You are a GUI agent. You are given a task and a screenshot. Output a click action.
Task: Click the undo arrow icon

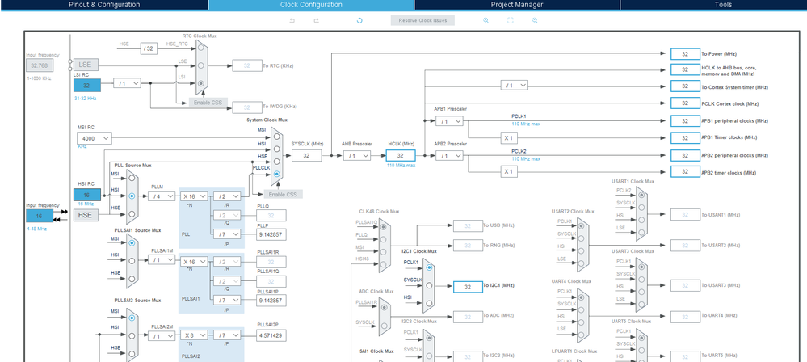click(x=292, y=20)
